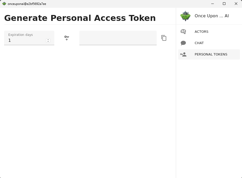Viewport: 242px width, 178px height.
Task: Click the empty token output field
Action: coord(118,38)
